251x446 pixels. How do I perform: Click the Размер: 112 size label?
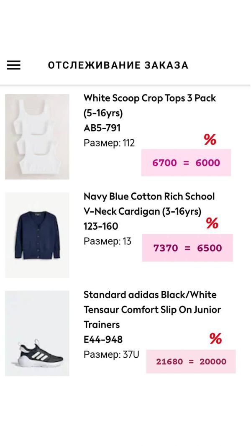pyautogui.click(x=109, y=143)
